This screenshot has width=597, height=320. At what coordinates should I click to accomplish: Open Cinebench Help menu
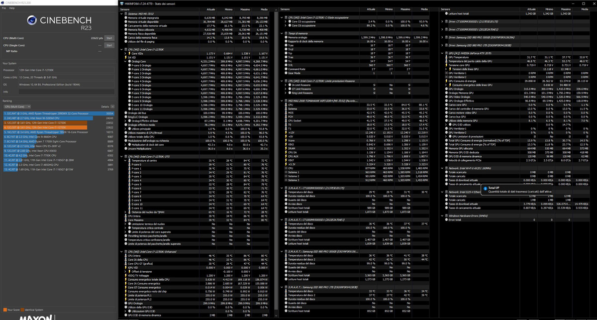(x=12, y=8)
